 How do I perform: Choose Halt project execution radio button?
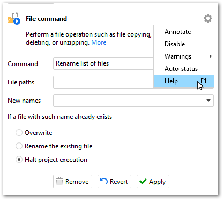click(19, 160)
